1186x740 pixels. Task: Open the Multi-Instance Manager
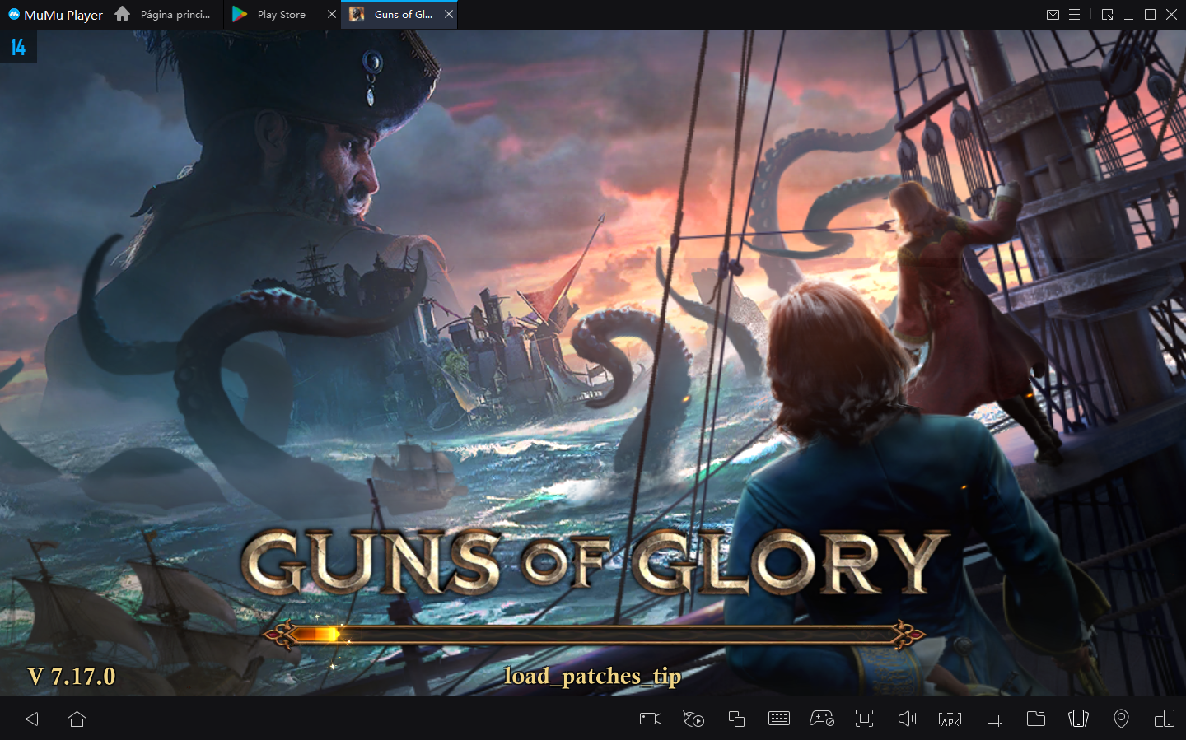pos(1164,719)
